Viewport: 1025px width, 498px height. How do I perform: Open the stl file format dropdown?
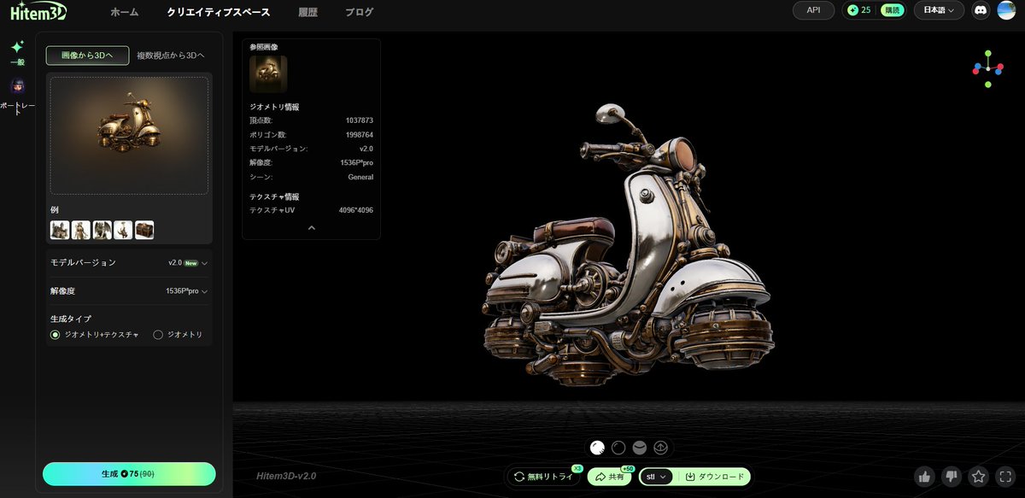654,477
